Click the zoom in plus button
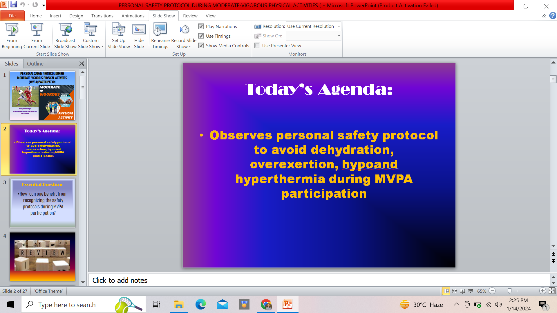Image resolution: width=557 pixels, height=313 pixels. 542,291
